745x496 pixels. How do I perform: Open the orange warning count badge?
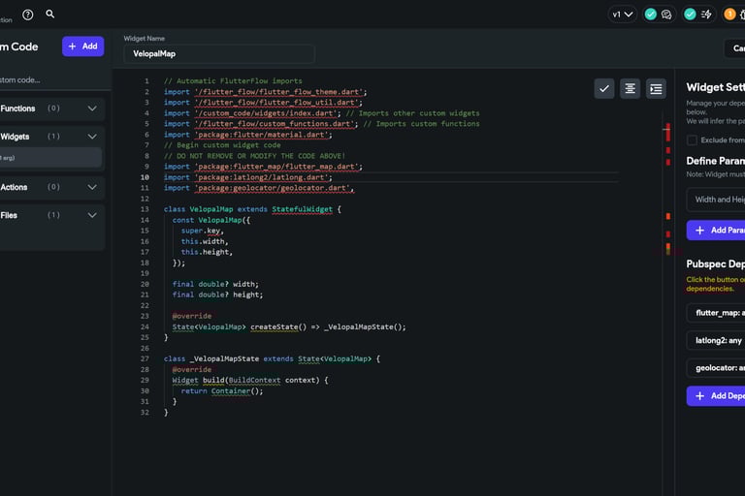(x=729, y=15)
